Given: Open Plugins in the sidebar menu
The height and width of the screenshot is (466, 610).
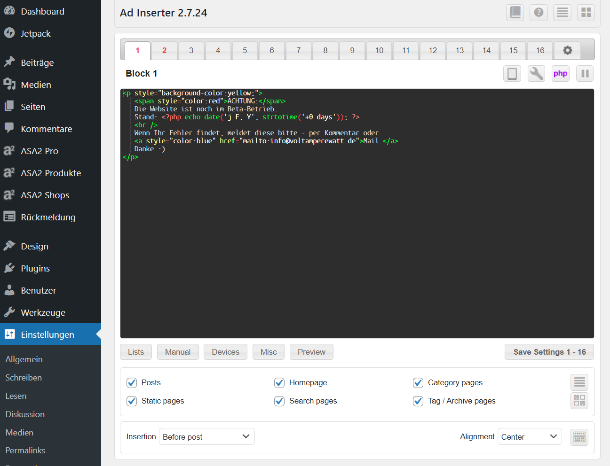Looking at the screenshot, I should click(x=35, y=268).
